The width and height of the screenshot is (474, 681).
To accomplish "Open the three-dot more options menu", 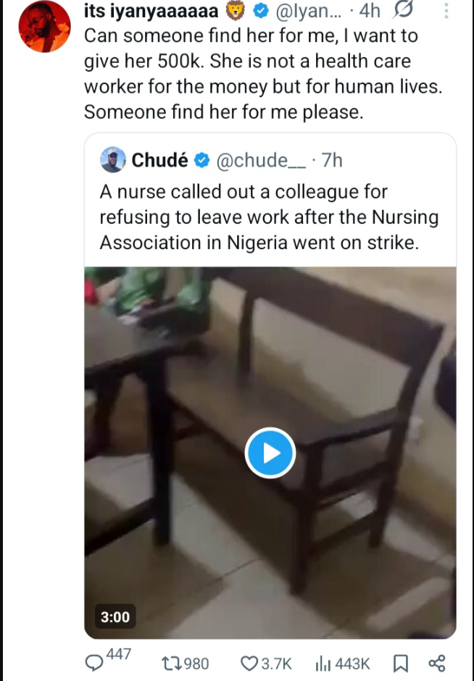I will (446, 12).
